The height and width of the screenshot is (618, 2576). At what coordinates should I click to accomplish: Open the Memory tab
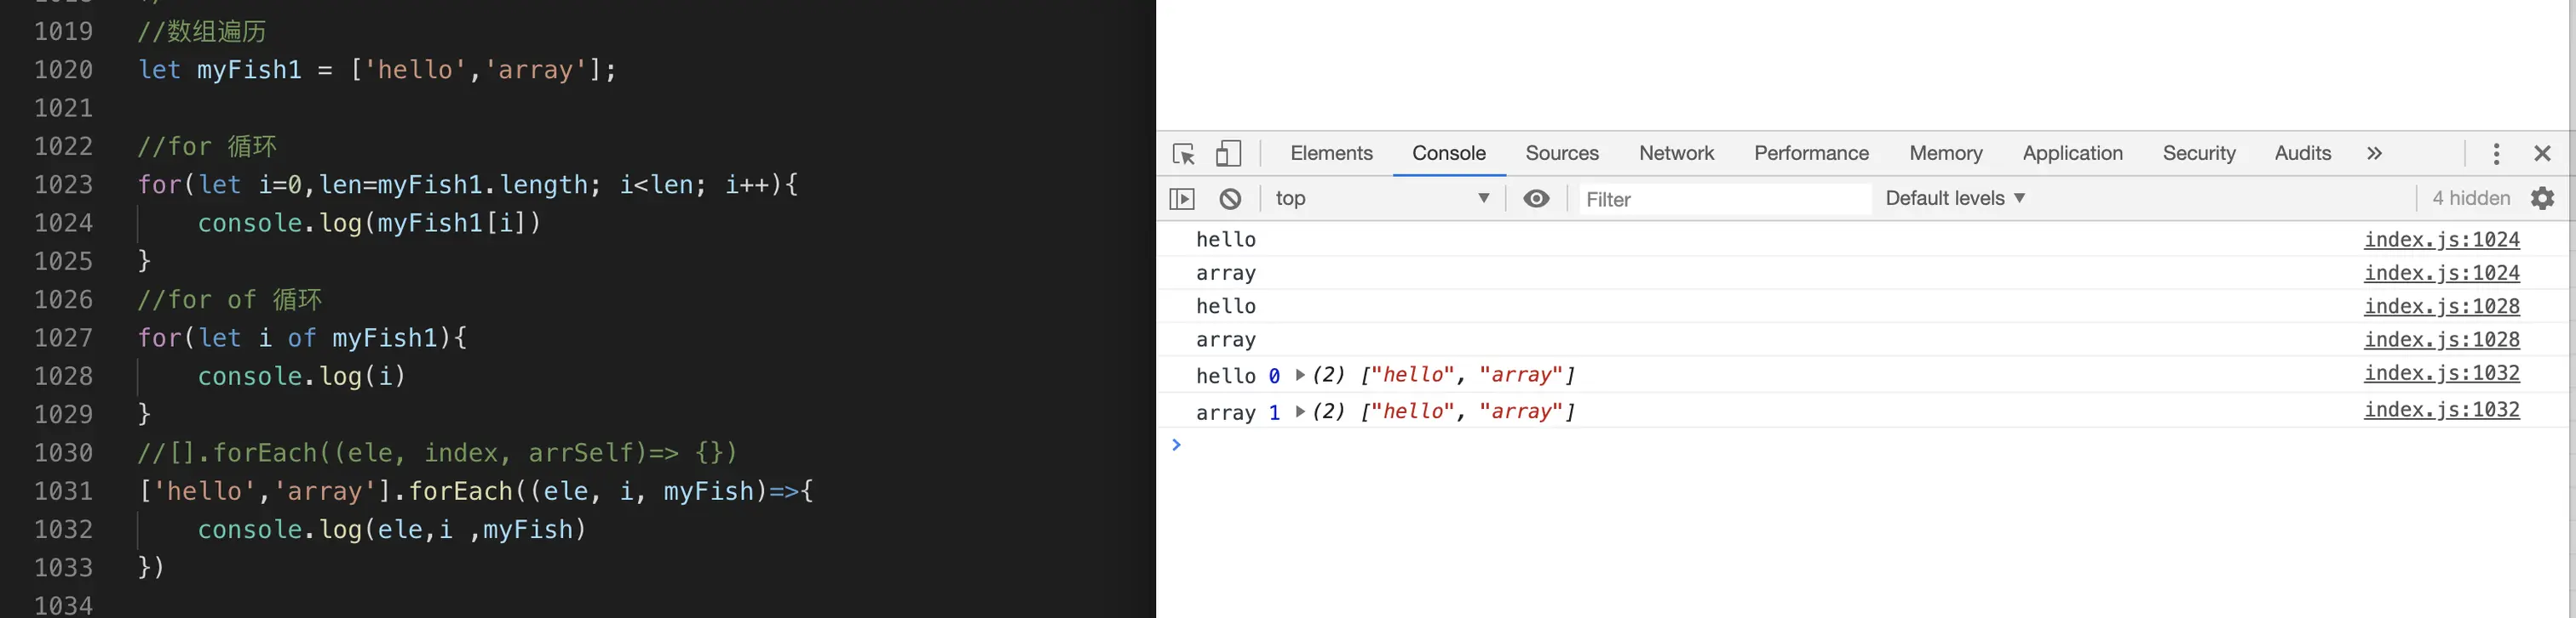point(1945,154)
